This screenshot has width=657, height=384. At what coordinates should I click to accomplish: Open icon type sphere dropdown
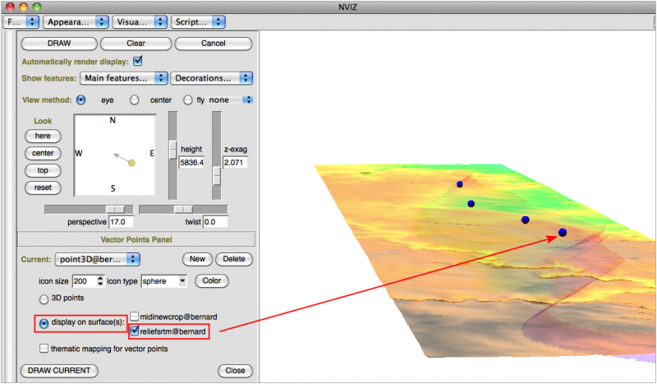click(164, 281)
